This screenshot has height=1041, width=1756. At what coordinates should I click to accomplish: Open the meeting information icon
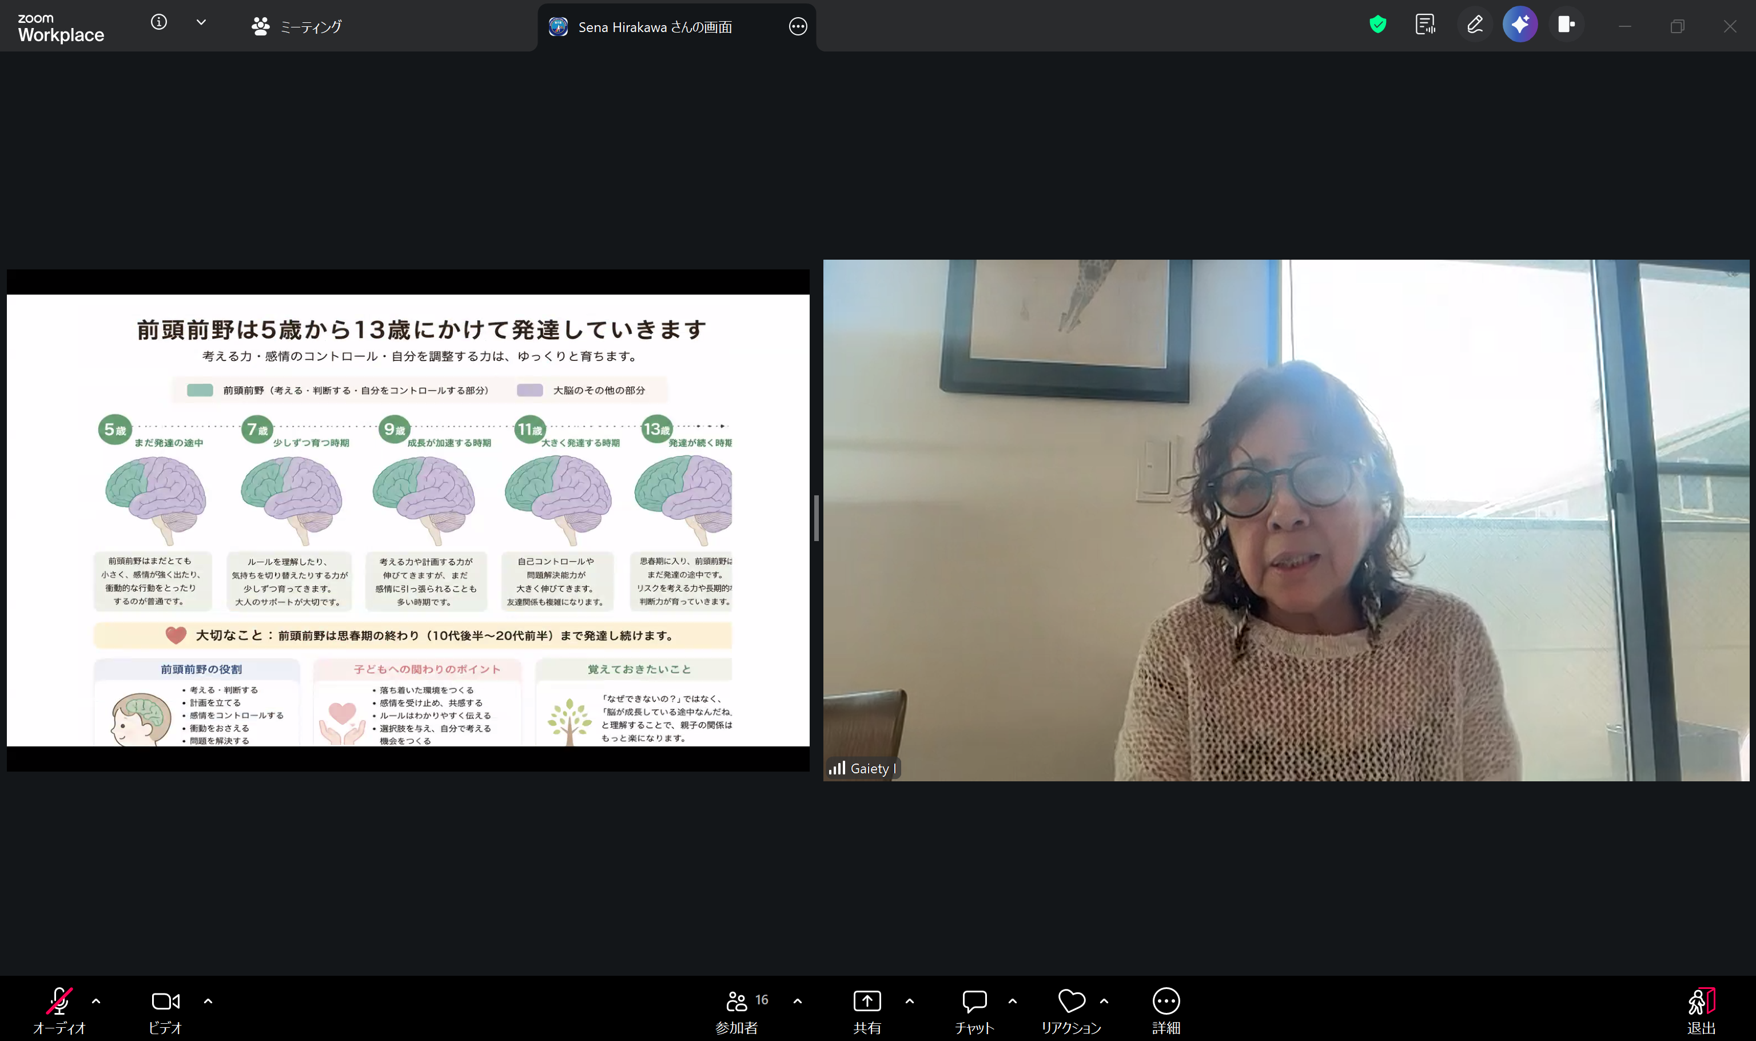click(x=159, y=22)
